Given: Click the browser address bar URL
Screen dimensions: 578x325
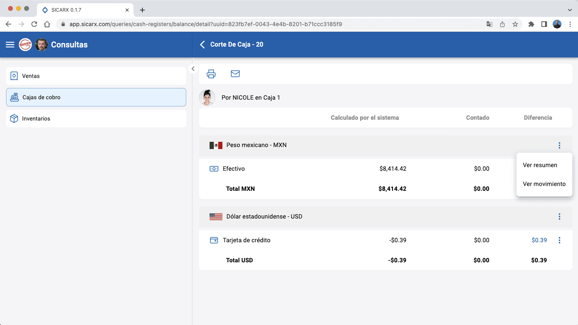Looking at the screenshot, I should [x=205, y=24].
